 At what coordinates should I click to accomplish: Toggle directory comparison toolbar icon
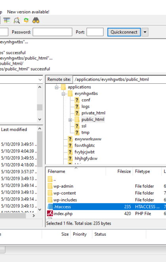[7, 20]
